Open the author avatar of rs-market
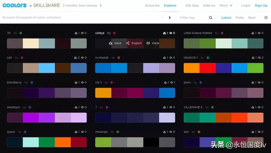The height and width of the screenshot is (153, 271). click(119, 58)
